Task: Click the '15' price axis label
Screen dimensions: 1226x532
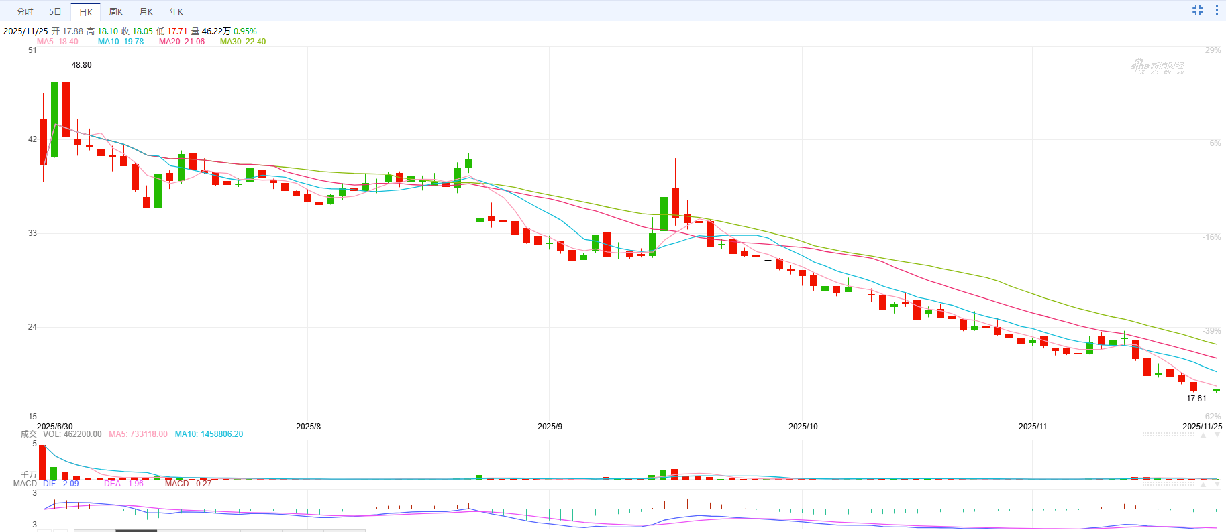Action: point(32,417)
